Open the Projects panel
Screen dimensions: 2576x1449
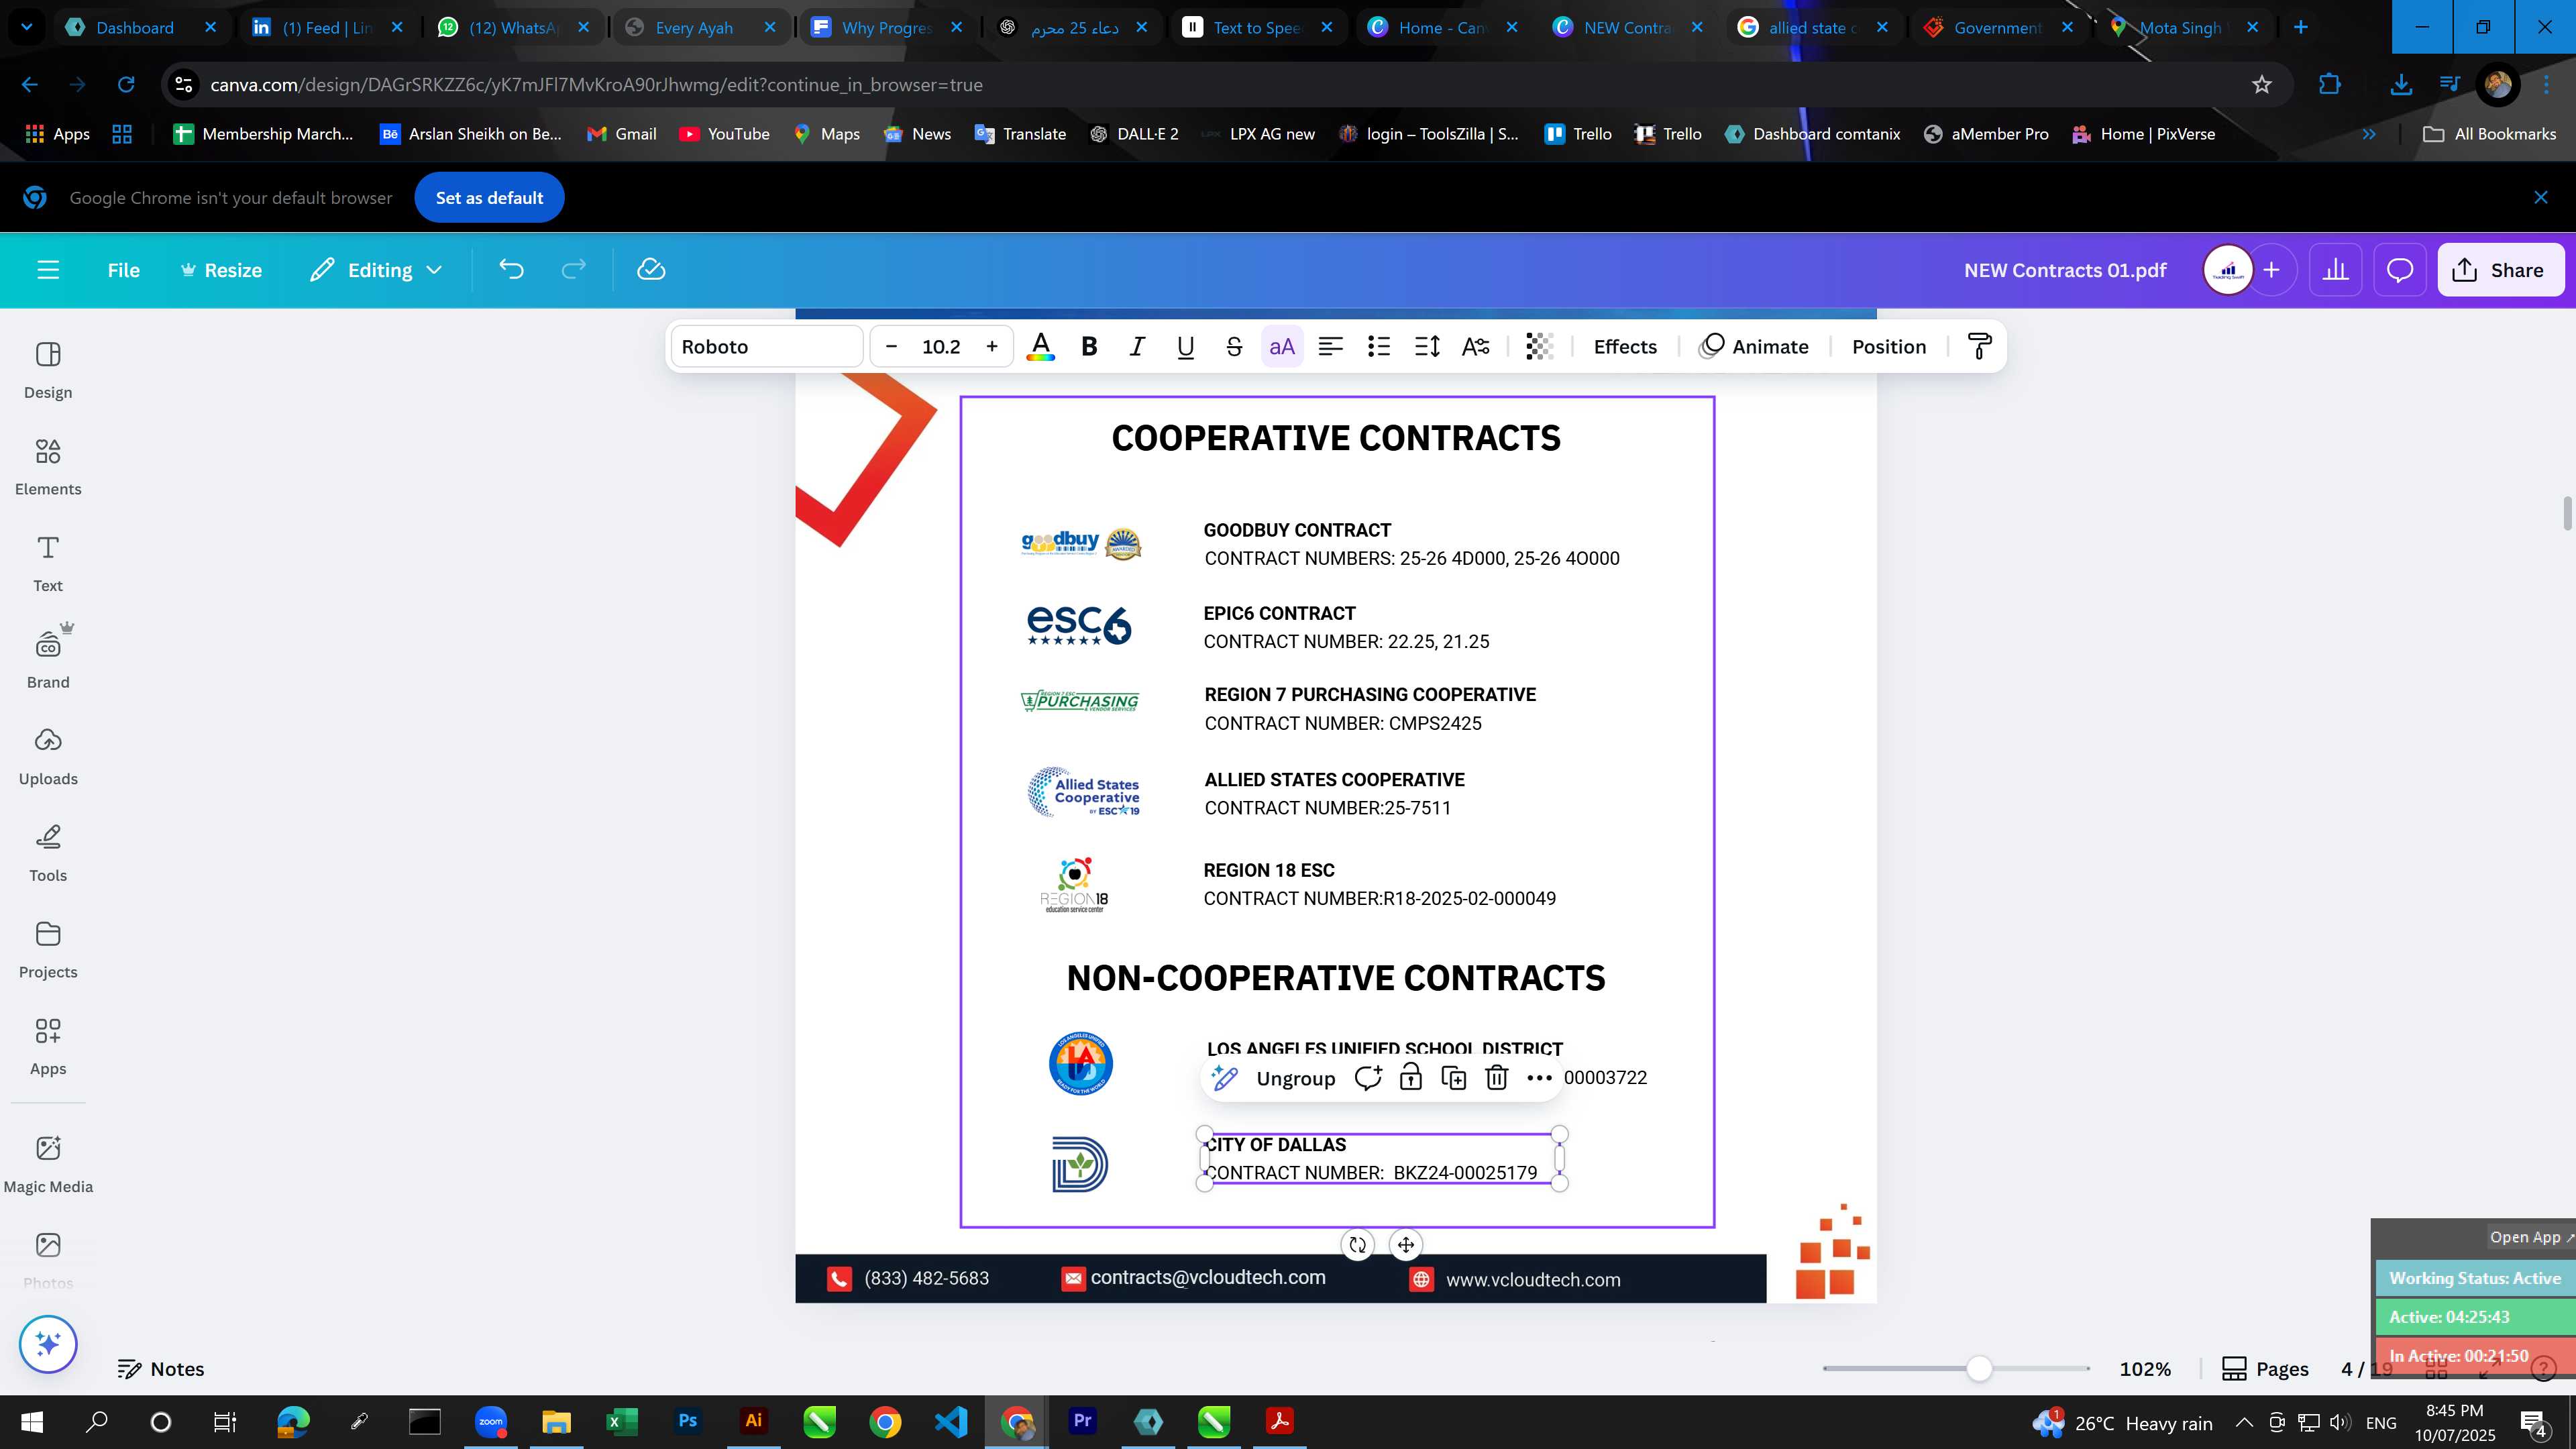point(48,950)
